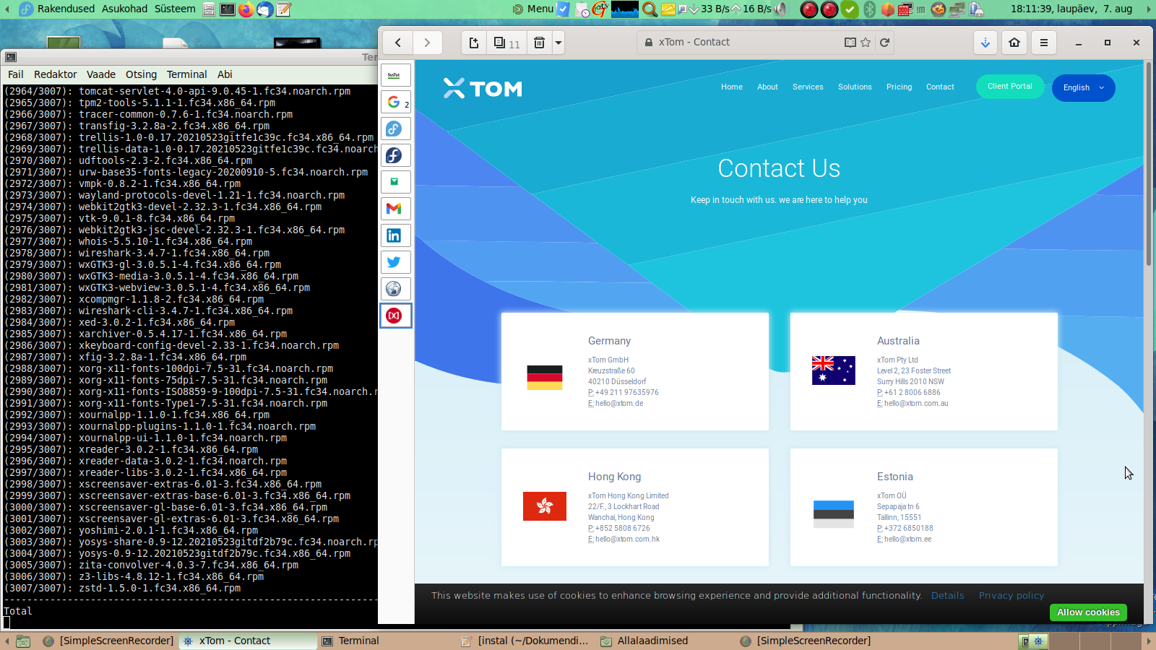The width and height of the screenshot is (1156, 650).
Task: Click the browser page vertical scrollbar
Action: click(x=1149, y=163)
